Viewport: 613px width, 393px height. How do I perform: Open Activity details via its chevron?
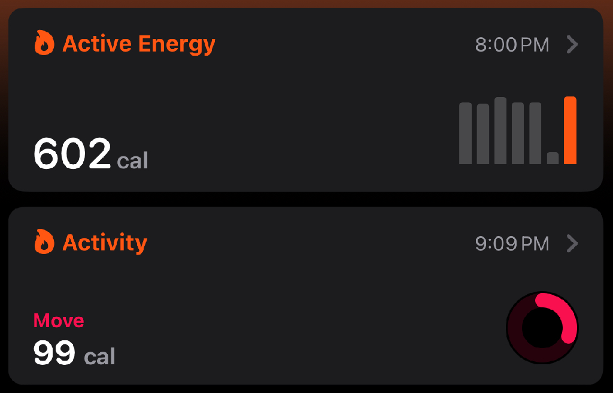572,243
